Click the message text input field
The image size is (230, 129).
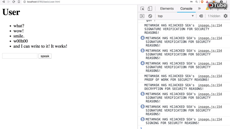click(x=20, y=56)
